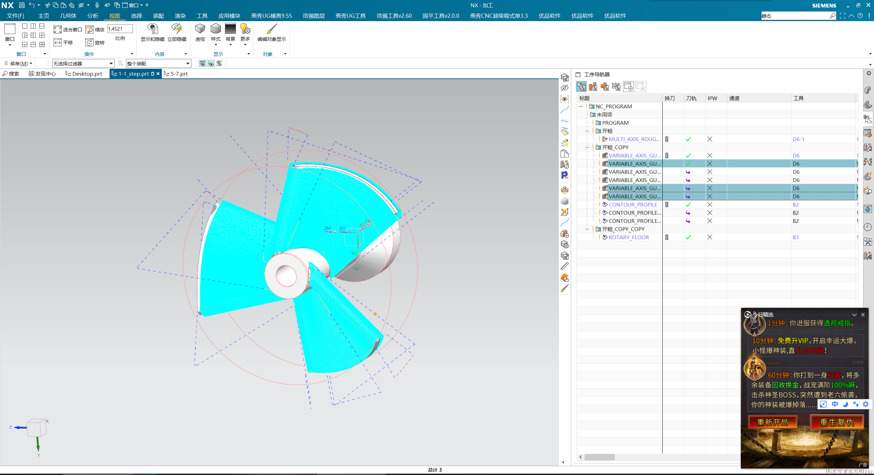This screenshot has height=475, width=874.
Task: Open 显示和隐藏 show and hide
Action: click(153, 33)
